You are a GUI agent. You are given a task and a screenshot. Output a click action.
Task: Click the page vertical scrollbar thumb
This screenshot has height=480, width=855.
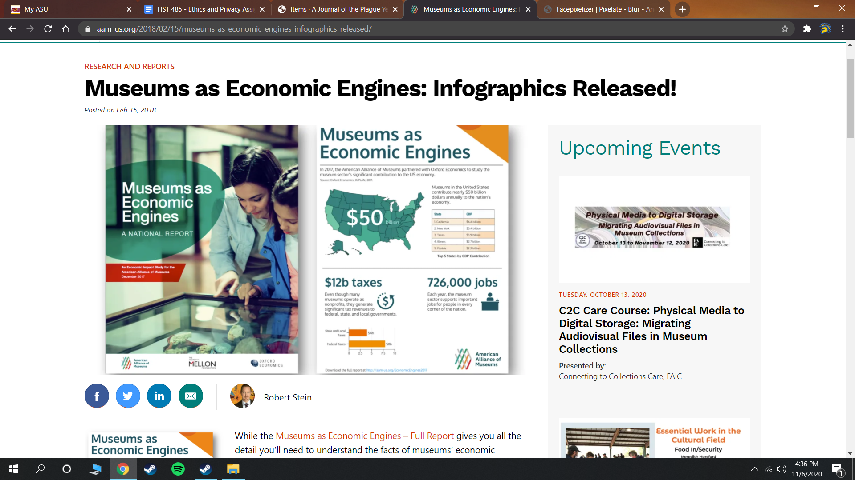tap(850, 98)
